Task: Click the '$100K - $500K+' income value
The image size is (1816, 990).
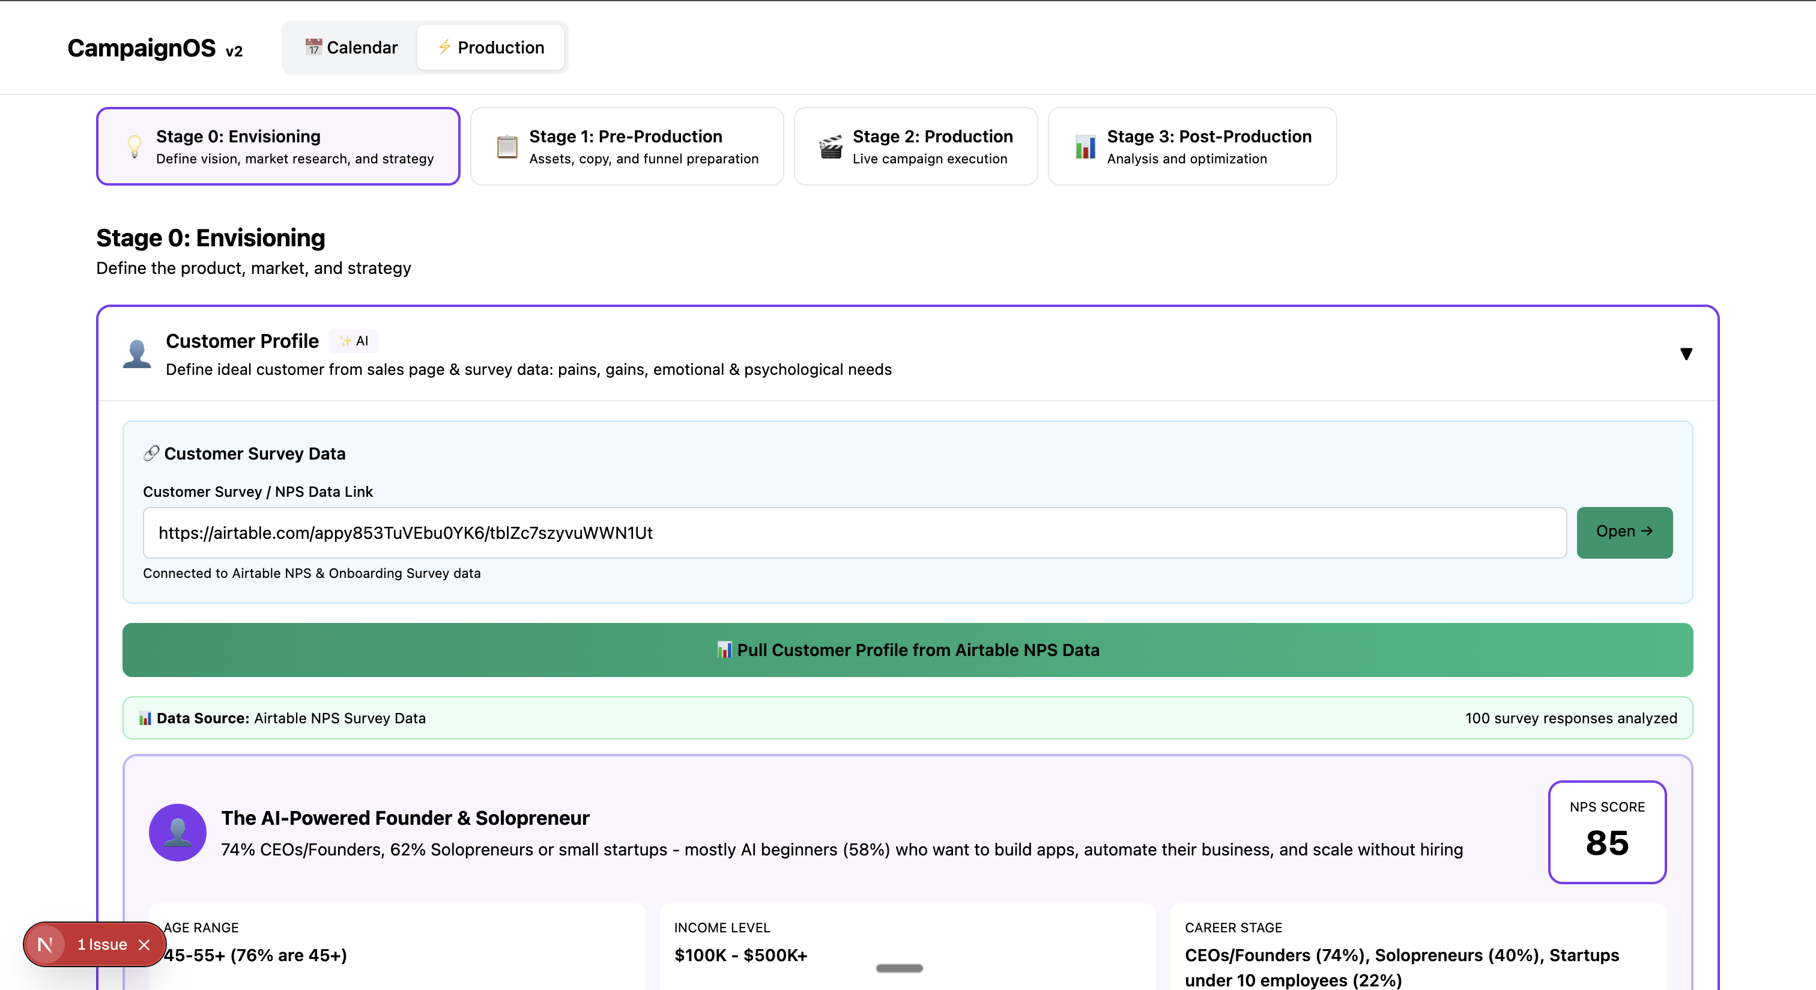Action: pos(741,955)
